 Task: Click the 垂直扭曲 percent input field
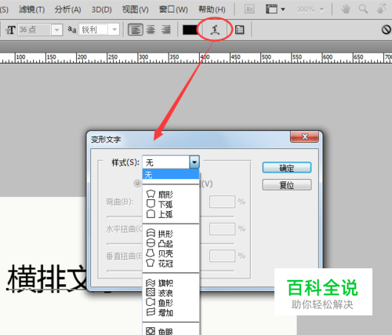tap(222, 256)
